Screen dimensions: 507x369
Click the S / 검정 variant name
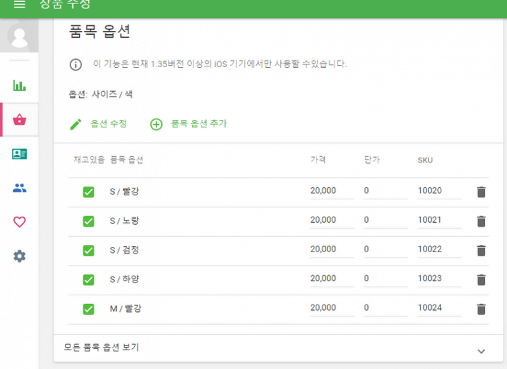pos(124,250)
